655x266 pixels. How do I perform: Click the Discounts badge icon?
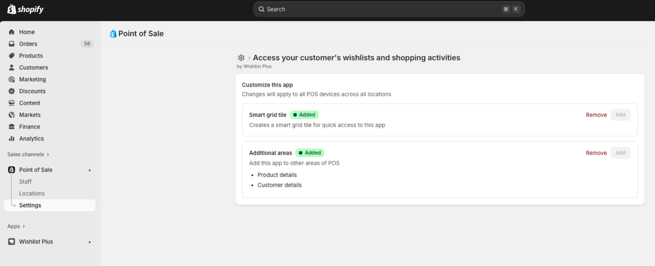(x=11, y=91)
